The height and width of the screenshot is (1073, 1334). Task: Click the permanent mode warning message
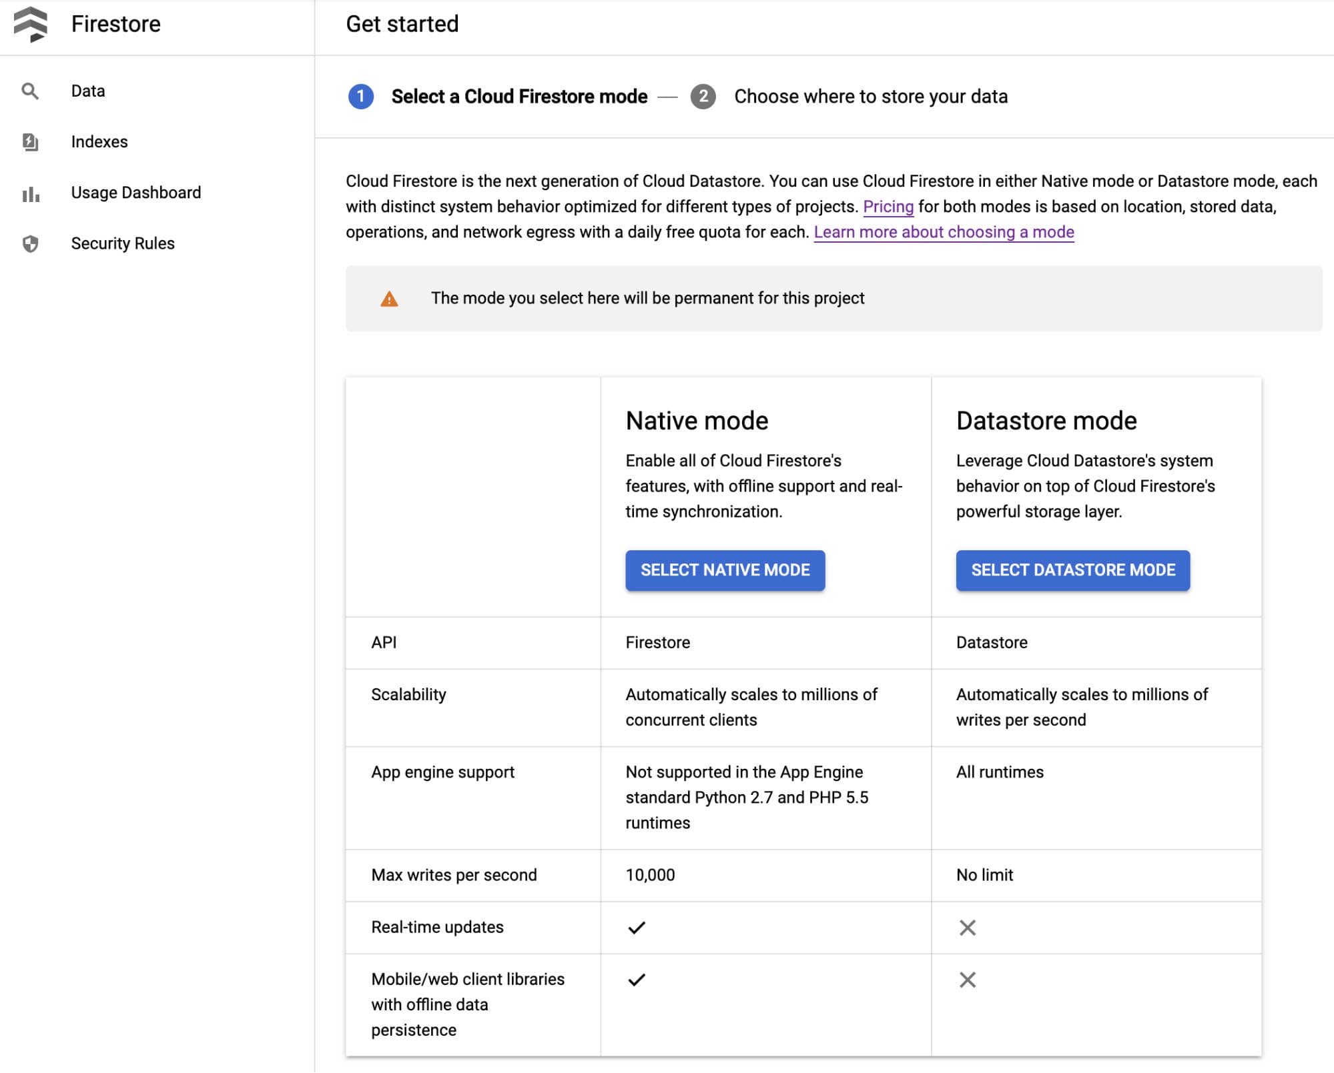647,298
